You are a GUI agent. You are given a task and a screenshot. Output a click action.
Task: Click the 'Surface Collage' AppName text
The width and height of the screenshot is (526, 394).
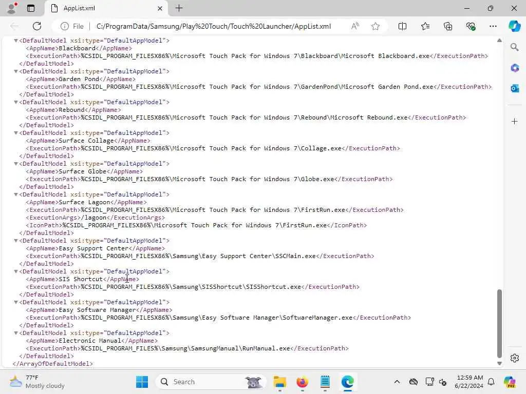tap(86, 141)
